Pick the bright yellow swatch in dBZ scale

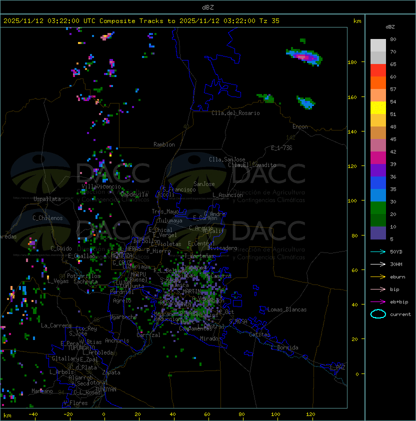point(378,107)
